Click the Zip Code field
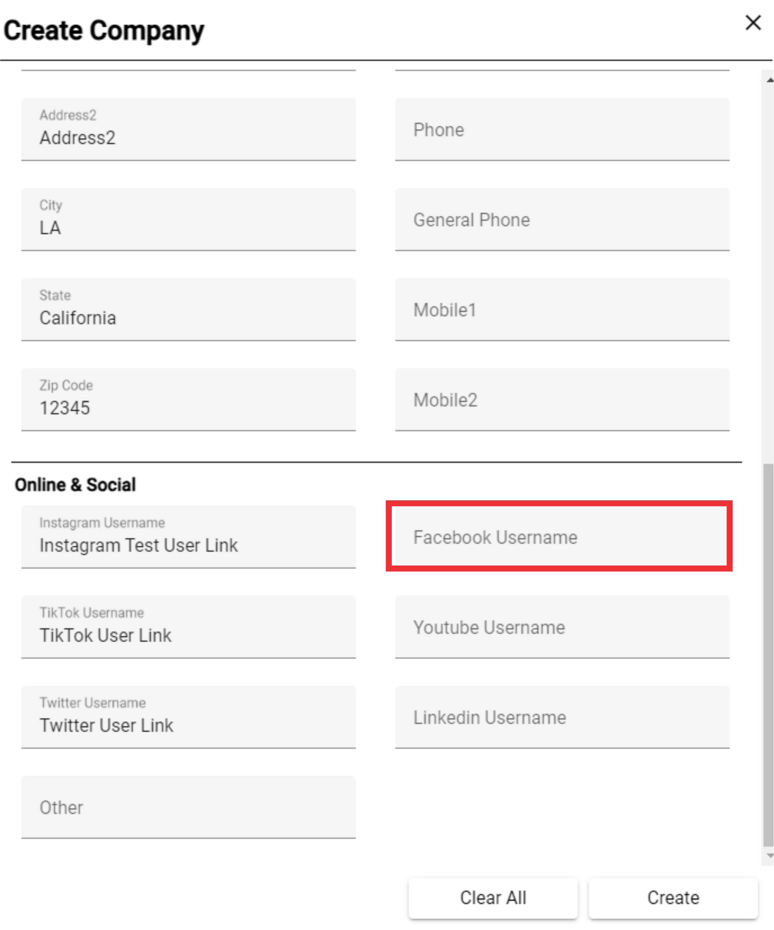Screen dimensions: 774x930 tap(188, 399)
